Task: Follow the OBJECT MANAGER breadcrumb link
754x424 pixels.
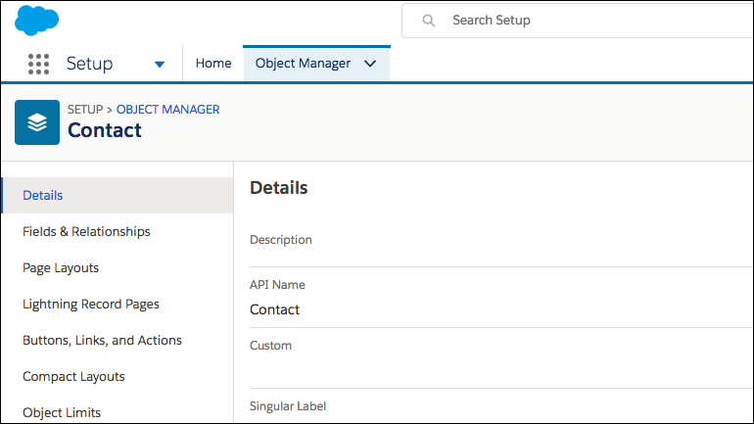Action: 167,110
